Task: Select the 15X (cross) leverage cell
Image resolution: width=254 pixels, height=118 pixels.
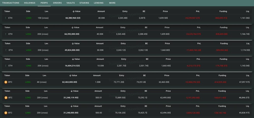Action: 43,18
